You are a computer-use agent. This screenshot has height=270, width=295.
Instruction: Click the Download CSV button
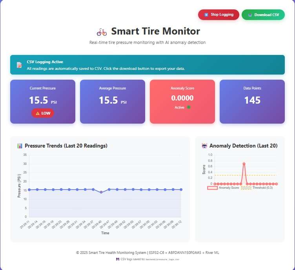pos(263,15)
